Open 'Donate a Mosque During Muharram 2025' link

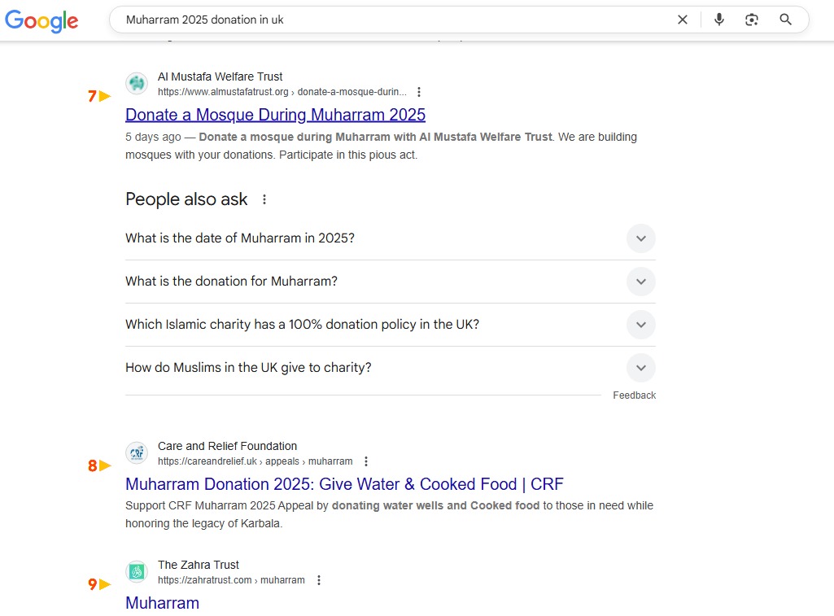pyautogui.click(x=275, y=114)
